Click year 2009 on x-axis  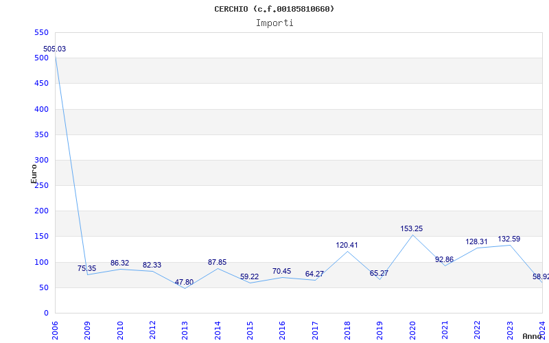[x=88, y=330]
